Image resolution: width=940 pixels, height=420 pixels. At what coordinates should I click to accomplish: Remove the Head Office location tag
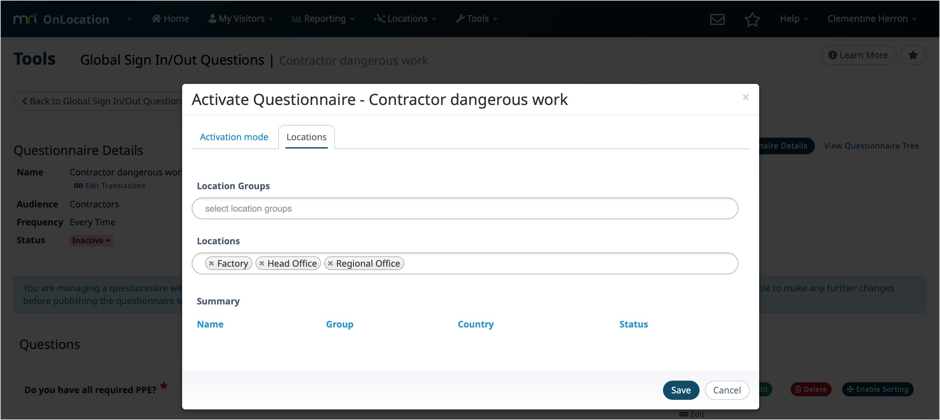262,263
